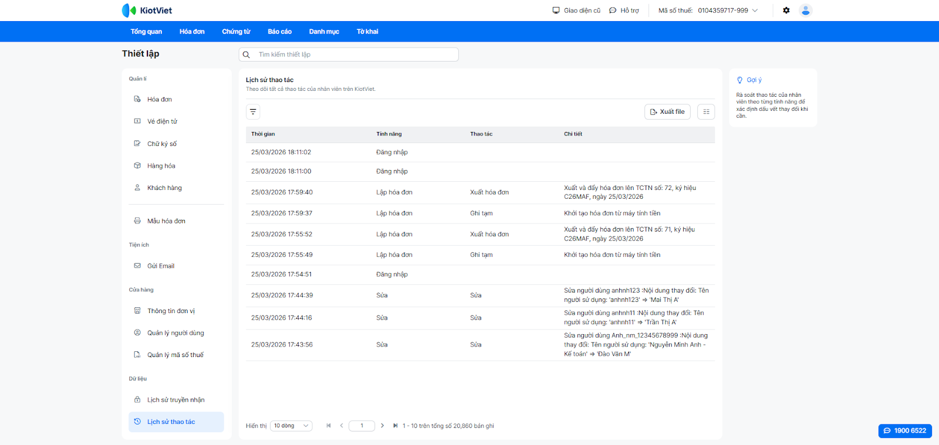Click the 1900 6522 hotline button
The image size is (939, 445).
point(905,430)
